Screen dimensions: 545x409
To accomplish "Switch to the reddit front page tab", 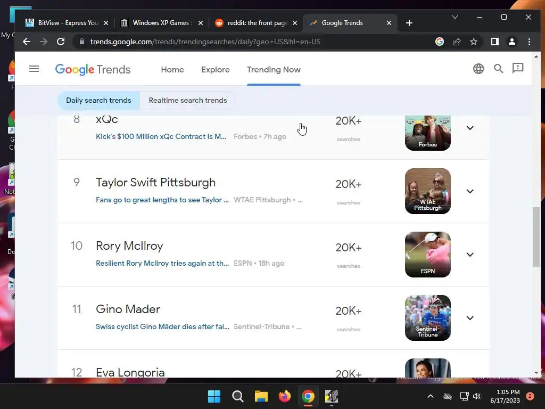I will click(x=255, y=23).
